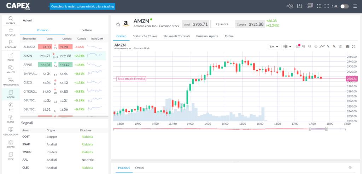Select the Obbligazioni category
This screenshot has width=362, height=174.
[11, 131]
